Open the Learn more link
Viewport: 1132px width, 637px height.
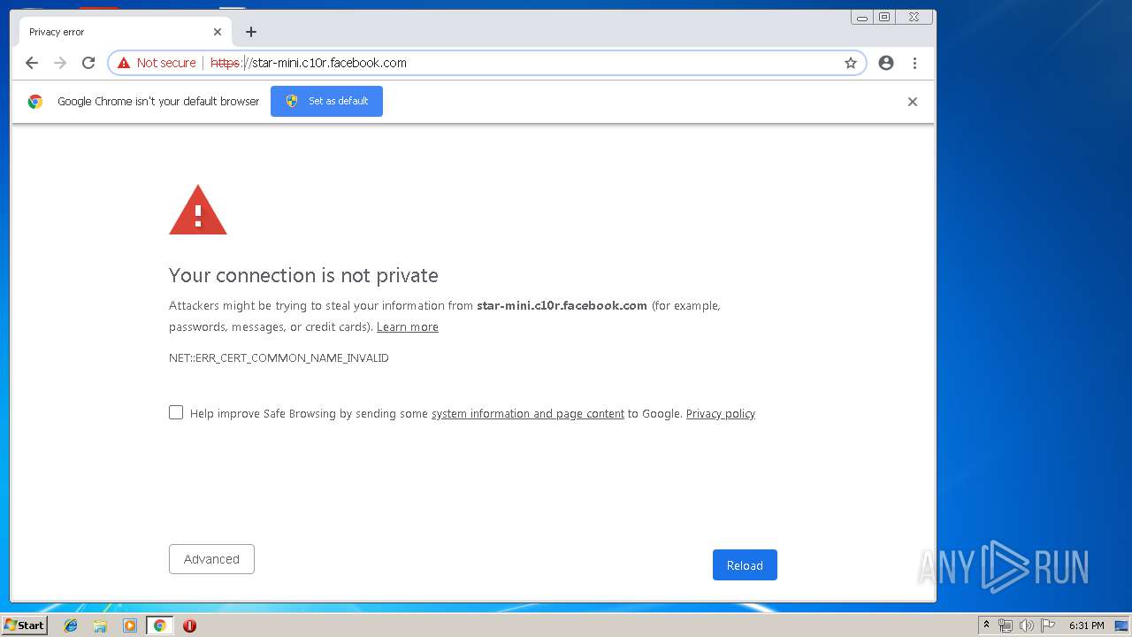[x=408, y=326]
